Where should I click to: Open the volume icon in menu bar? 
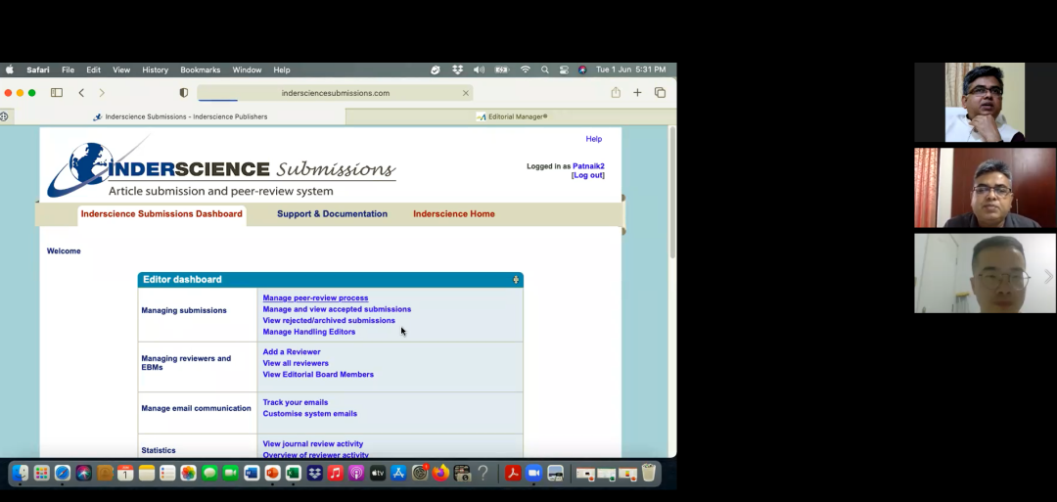coord(480,69)
